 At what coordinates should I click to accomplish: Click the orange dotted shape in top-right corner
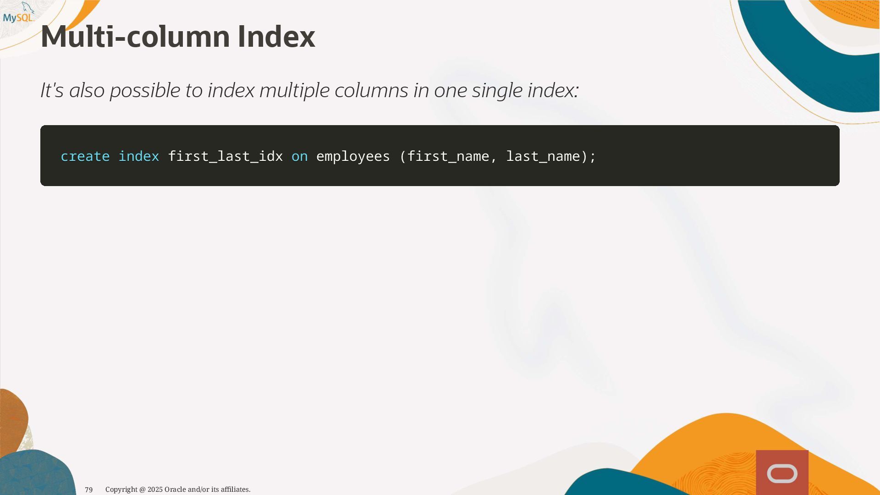tap(852, 11)
